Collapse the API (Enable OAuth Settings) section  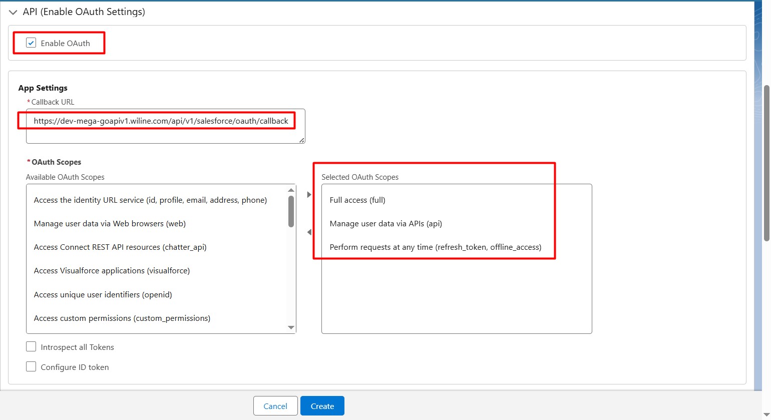(13, 12)
